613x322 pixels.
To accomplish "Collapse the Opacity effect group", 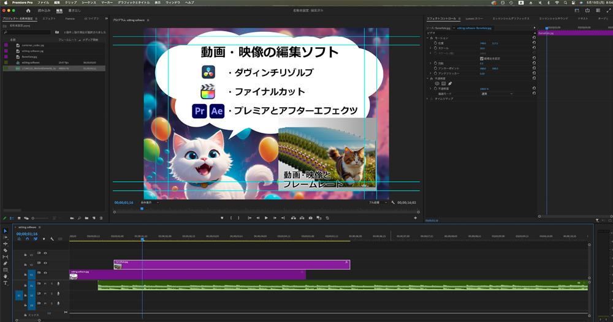I will (x=427, y=78).
